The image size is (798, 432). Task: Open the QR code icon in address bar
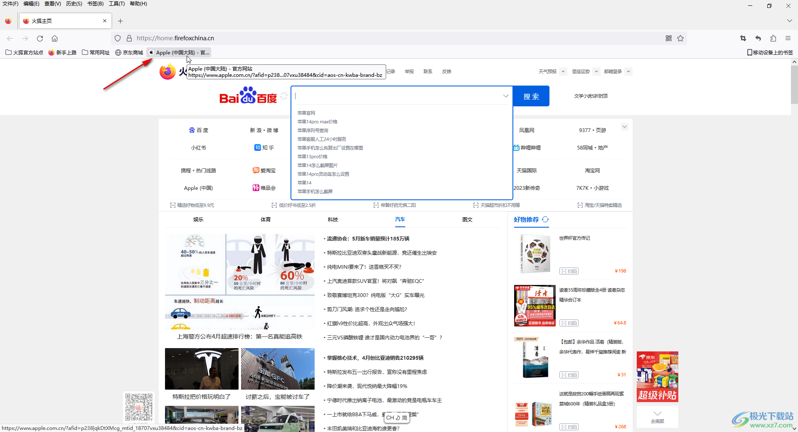click(x=668, y=38)
